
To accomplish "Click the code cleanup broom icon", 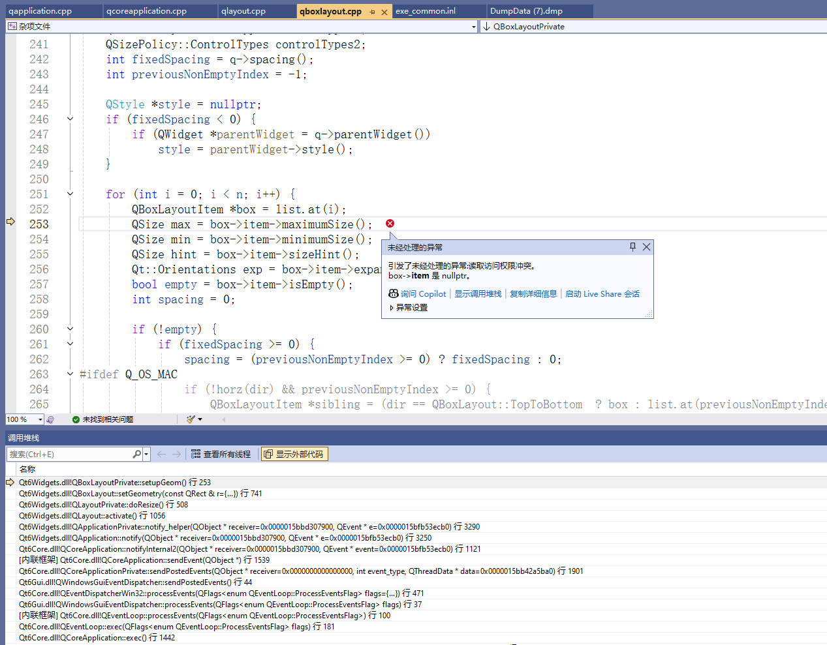I will coord(191,419).
